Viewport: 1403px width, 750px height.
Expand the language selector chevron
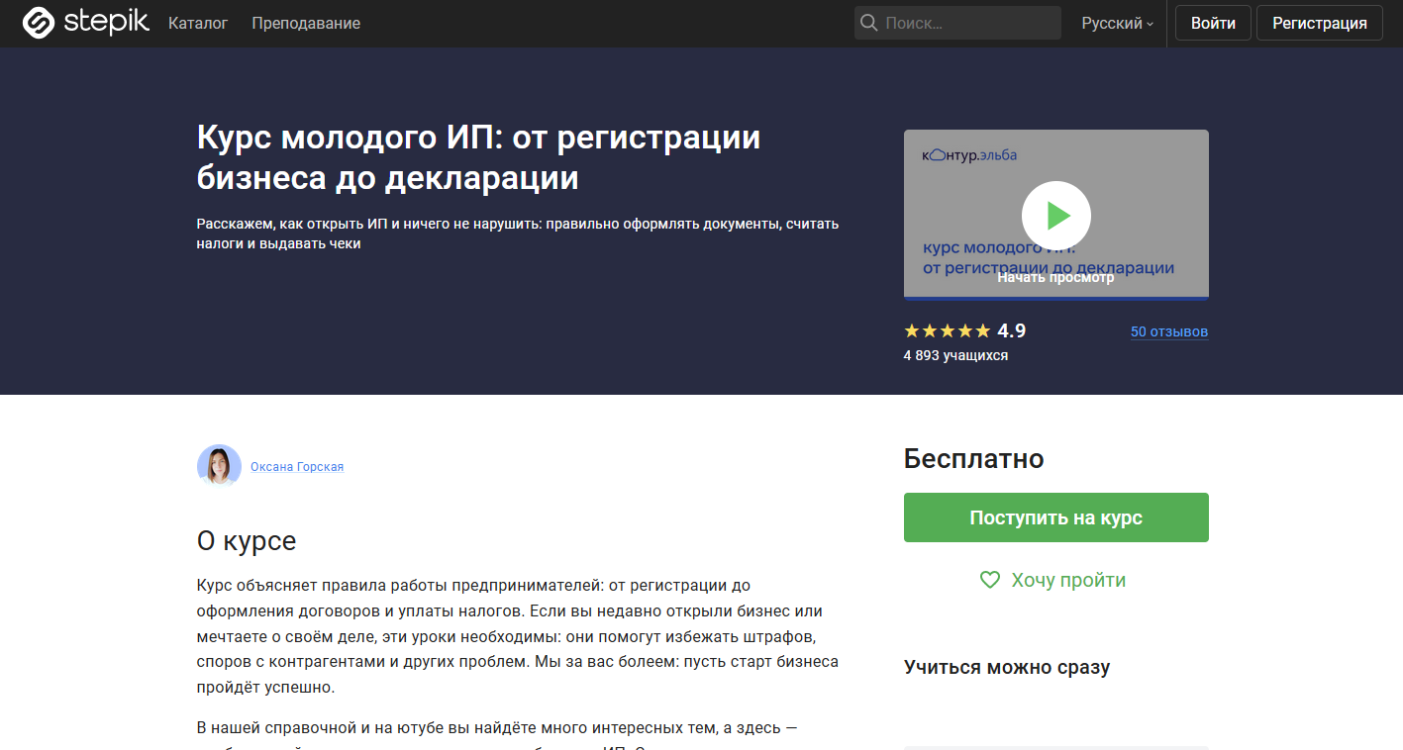point(1150,23)
